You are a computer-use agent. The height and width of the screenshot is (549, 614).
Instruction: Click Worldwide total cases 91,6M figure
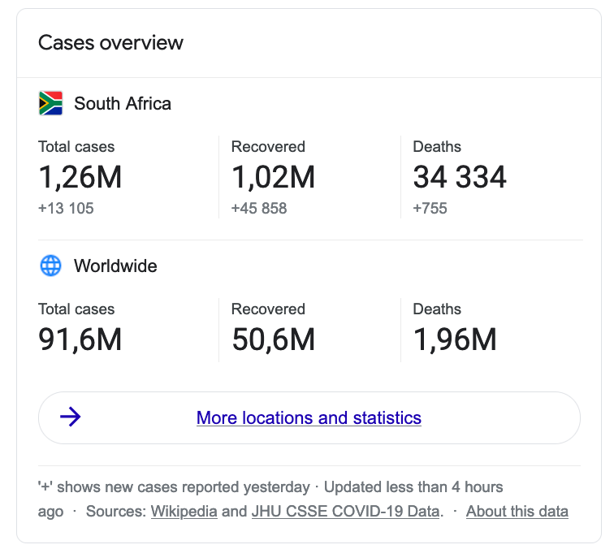click(80, 339)
